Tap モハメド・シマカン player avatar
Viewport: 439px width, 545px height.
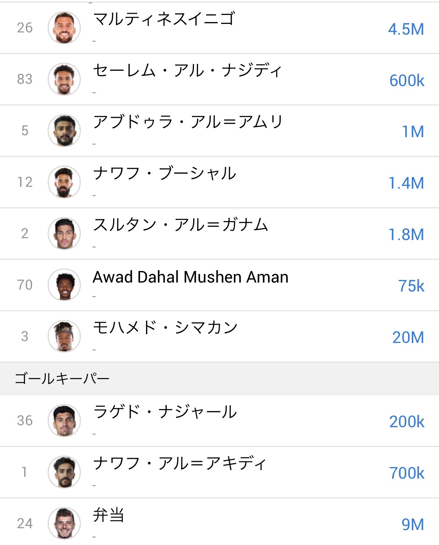pyautogui.click(x=64, y=337)
